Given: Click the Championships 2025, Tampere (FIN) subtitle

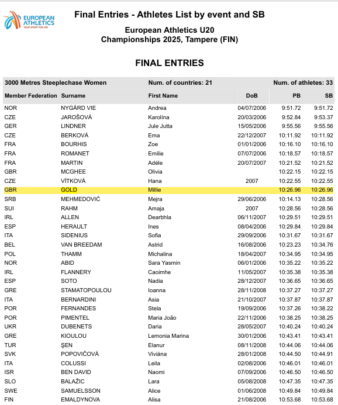Looking at the screenshot, I should tap(170, 40).
